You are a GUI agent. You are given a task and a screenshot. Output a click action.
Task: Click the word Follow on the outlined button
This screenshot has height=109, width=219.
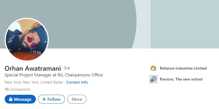click(x=54, y=99)
